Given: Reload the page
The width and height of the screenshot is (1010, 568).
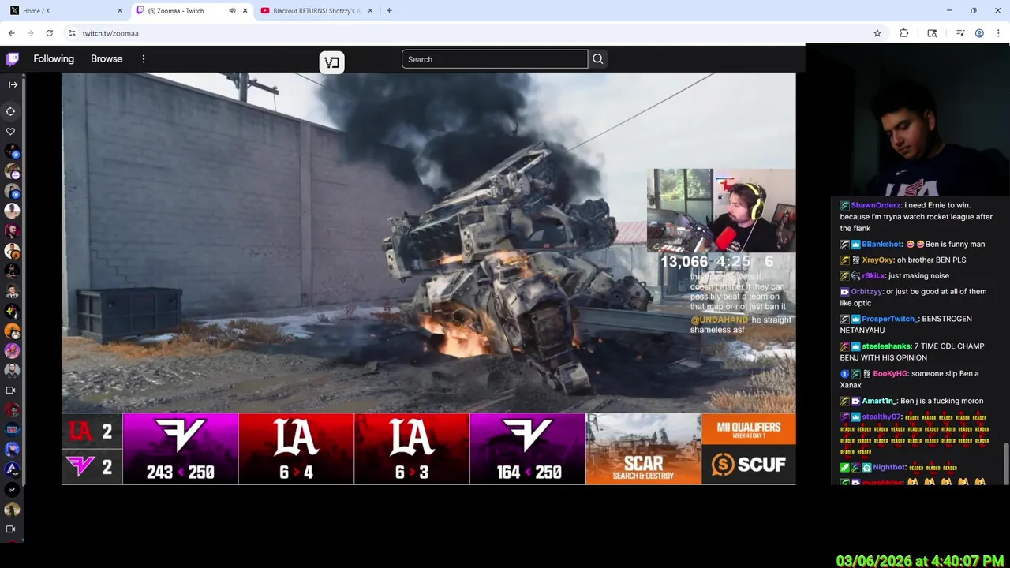Looking at the screenshot, I should (x=49, y=33).
